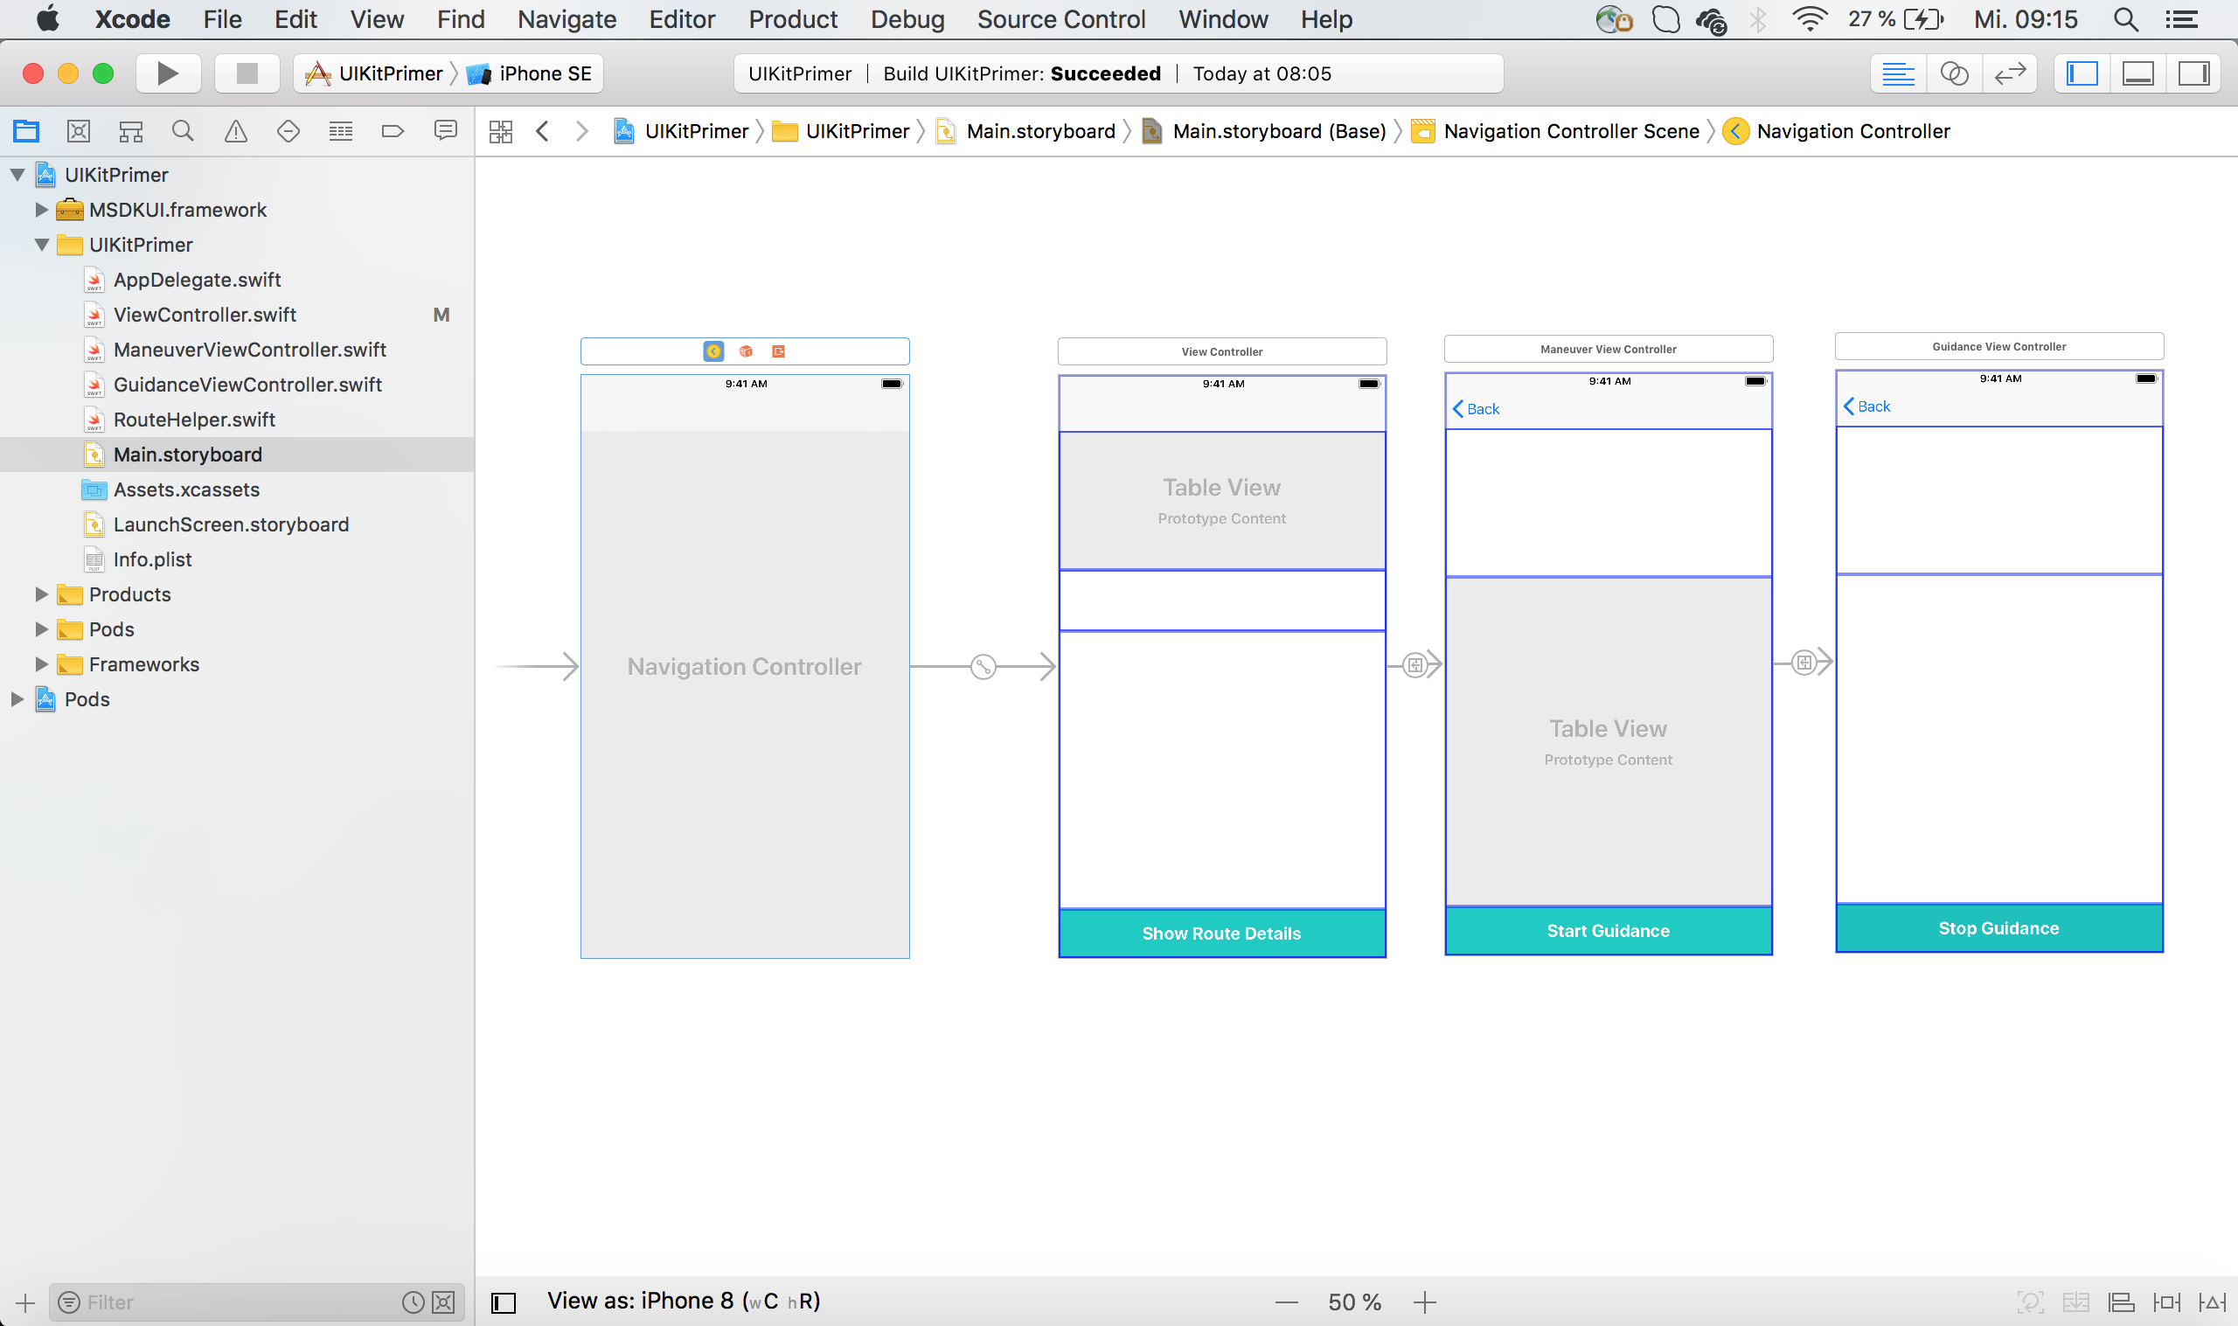Select the Navigation Controller scene icon
This screenshot has height=1326, width=2238.
coord(713,351)
